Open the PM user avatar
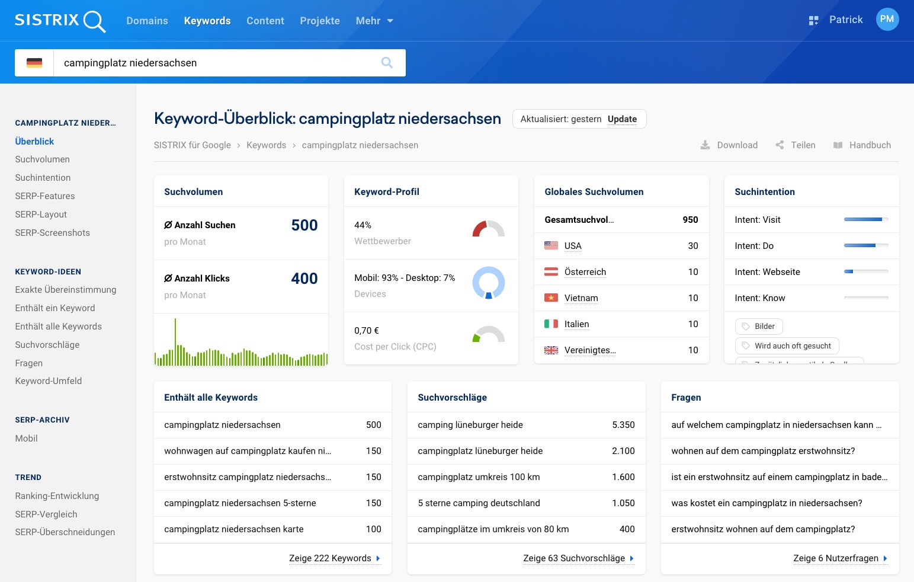This screenshot has height=582, width=914. (x=887, y=20)
